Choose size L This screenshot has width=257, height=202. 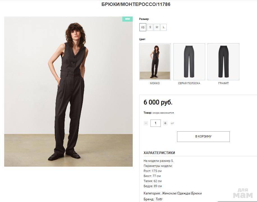pos(164,27)
